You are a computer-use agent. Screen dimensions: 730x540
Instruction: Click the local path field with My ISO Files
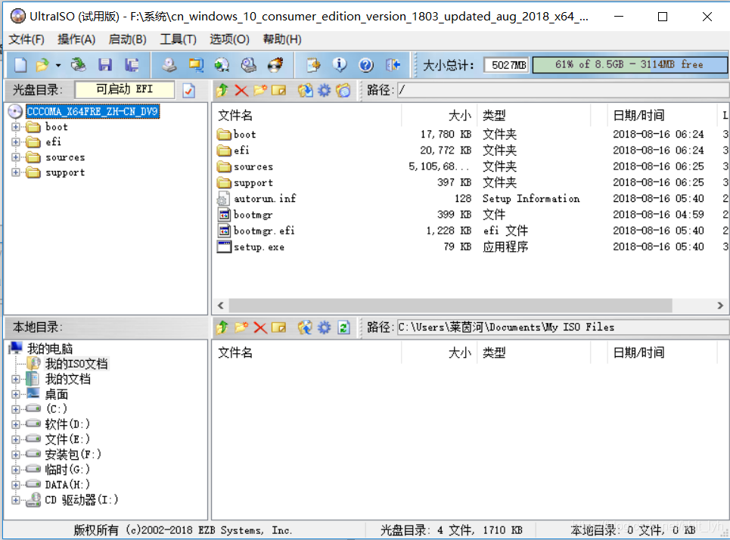[x=563, y=327]
